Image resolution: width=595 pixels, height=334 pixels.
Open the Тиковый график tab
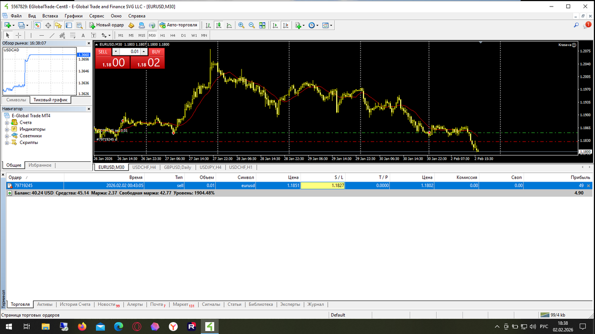pyautogui.click(x=50, y=99)
